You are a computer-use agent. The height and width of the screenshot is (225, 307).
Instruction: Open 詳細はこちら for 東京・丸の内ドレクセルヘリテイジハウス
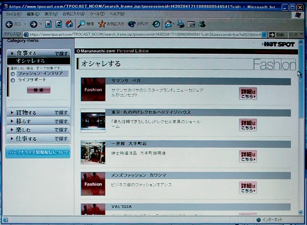coord(248,125)
